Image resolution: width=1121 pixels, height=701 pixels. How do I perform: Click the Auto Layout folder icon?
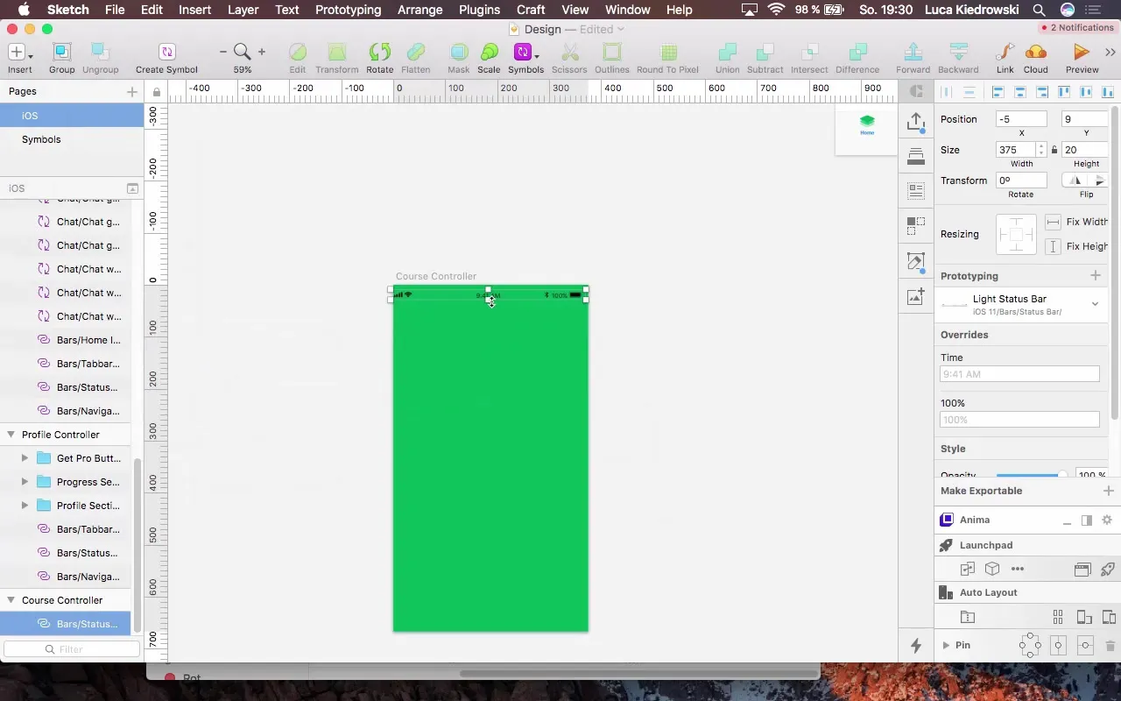968,617
